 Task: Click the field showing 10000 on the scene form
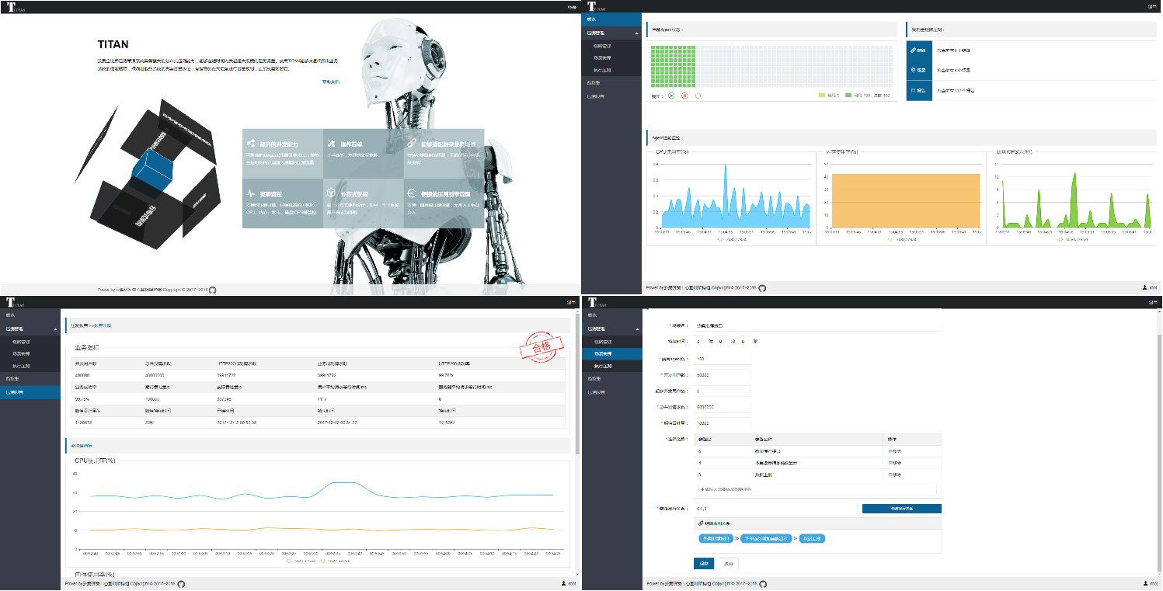(722, 423)
